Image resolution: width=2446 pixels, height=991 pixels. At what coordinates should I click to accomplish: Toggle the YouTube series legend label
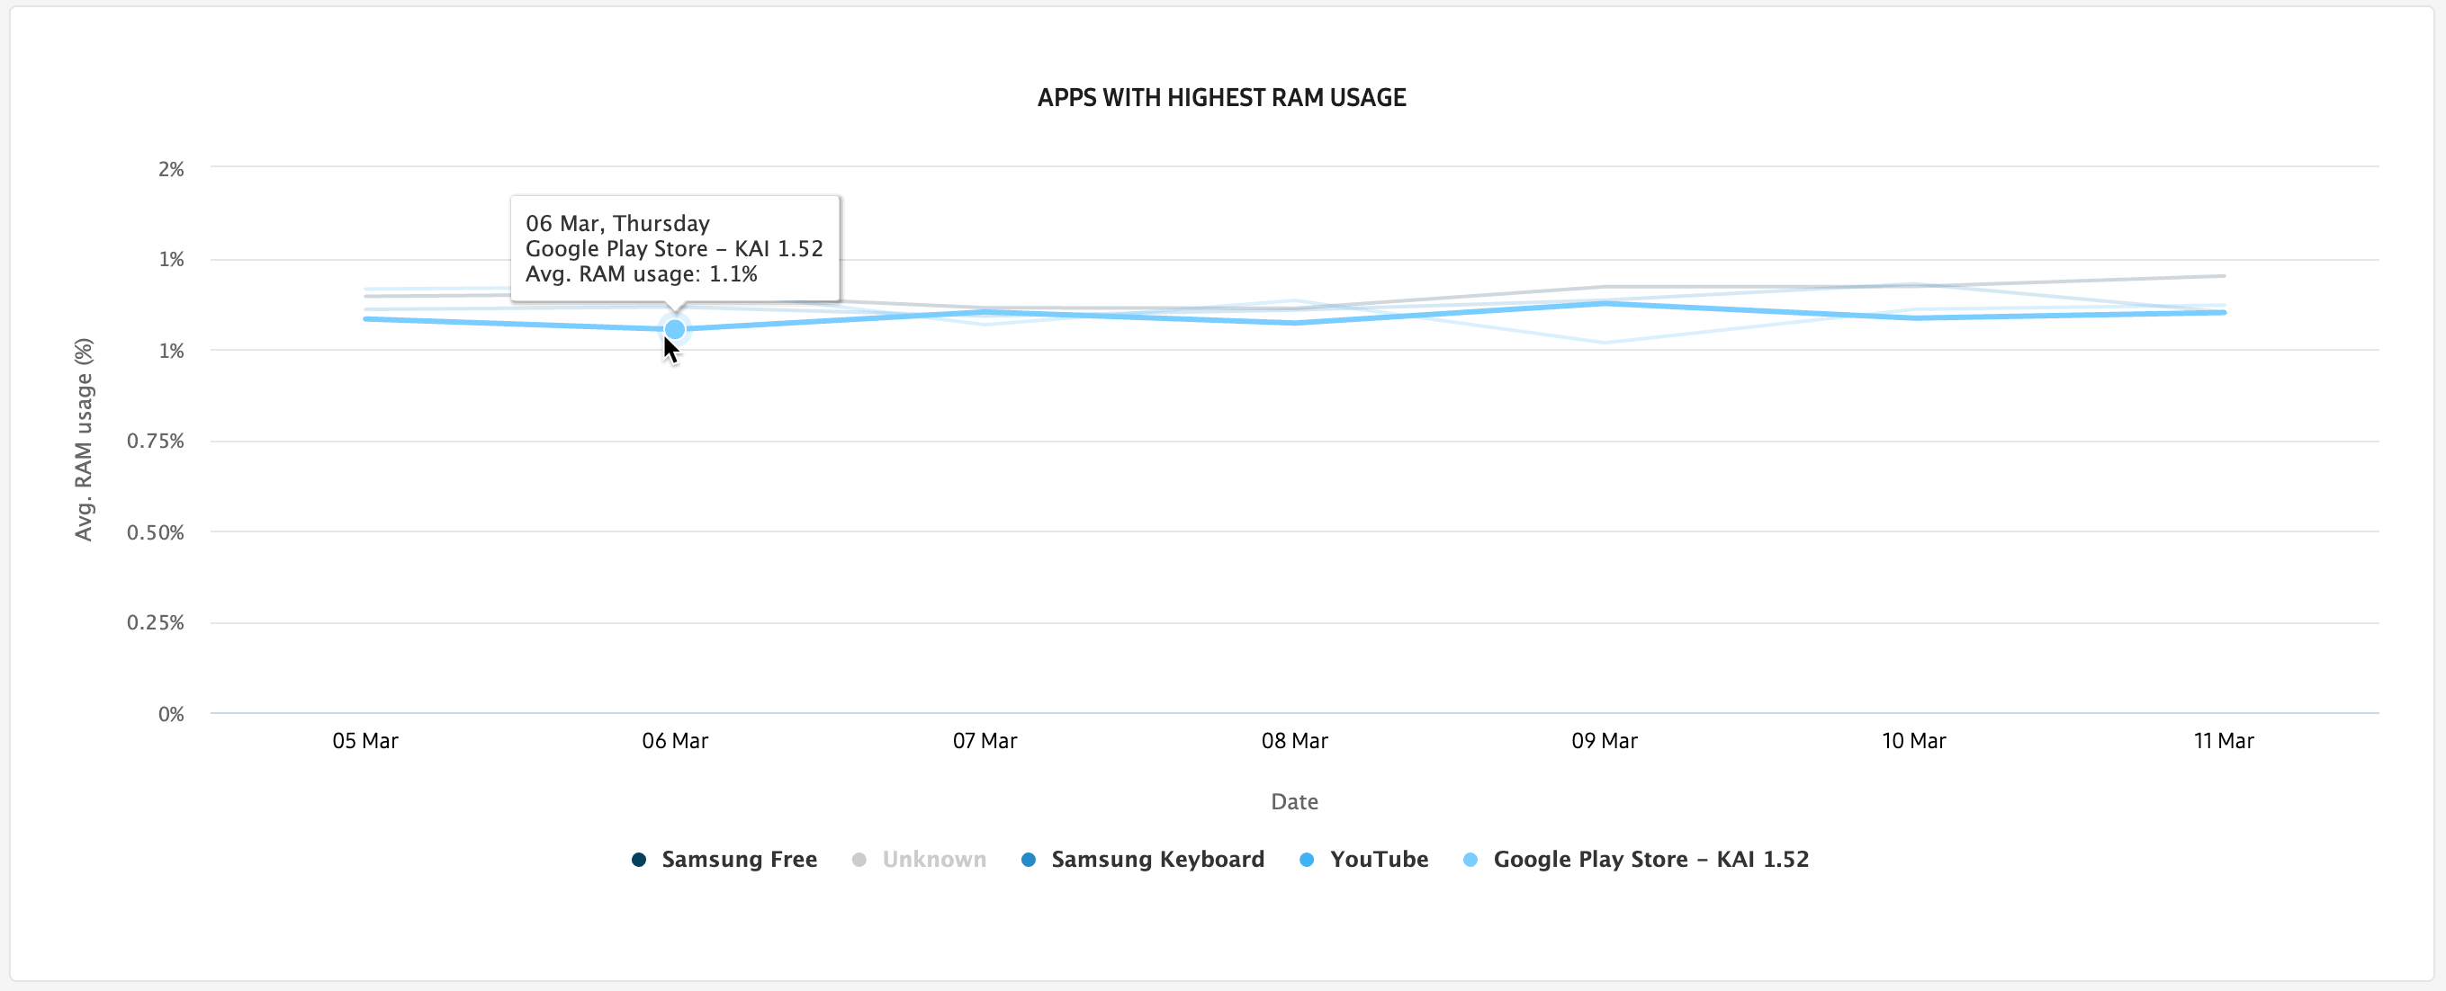1379,859
